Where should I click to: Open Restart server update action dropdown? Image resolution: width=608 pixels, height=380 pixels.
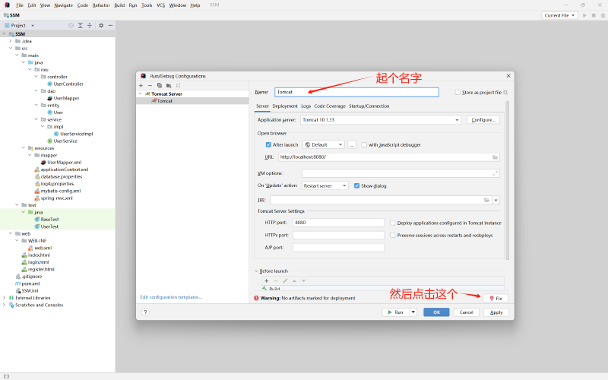pyautogui.click(x=325, y=185)
